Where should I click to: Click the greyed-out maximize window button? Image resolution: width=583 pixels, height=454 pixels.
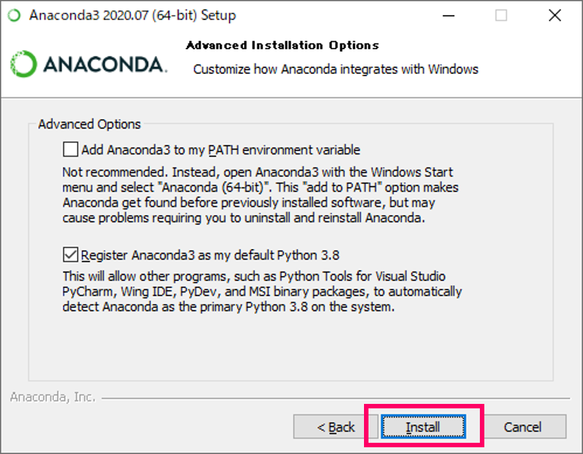pyautogui.click(x=501, y=16)
